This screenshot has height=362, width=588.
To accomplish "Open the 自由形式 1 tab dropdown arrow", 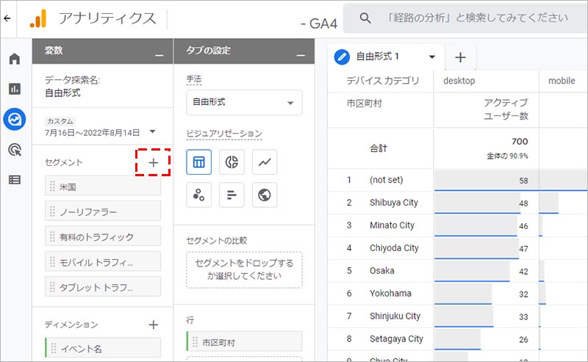I will click(x=432, y=57).
